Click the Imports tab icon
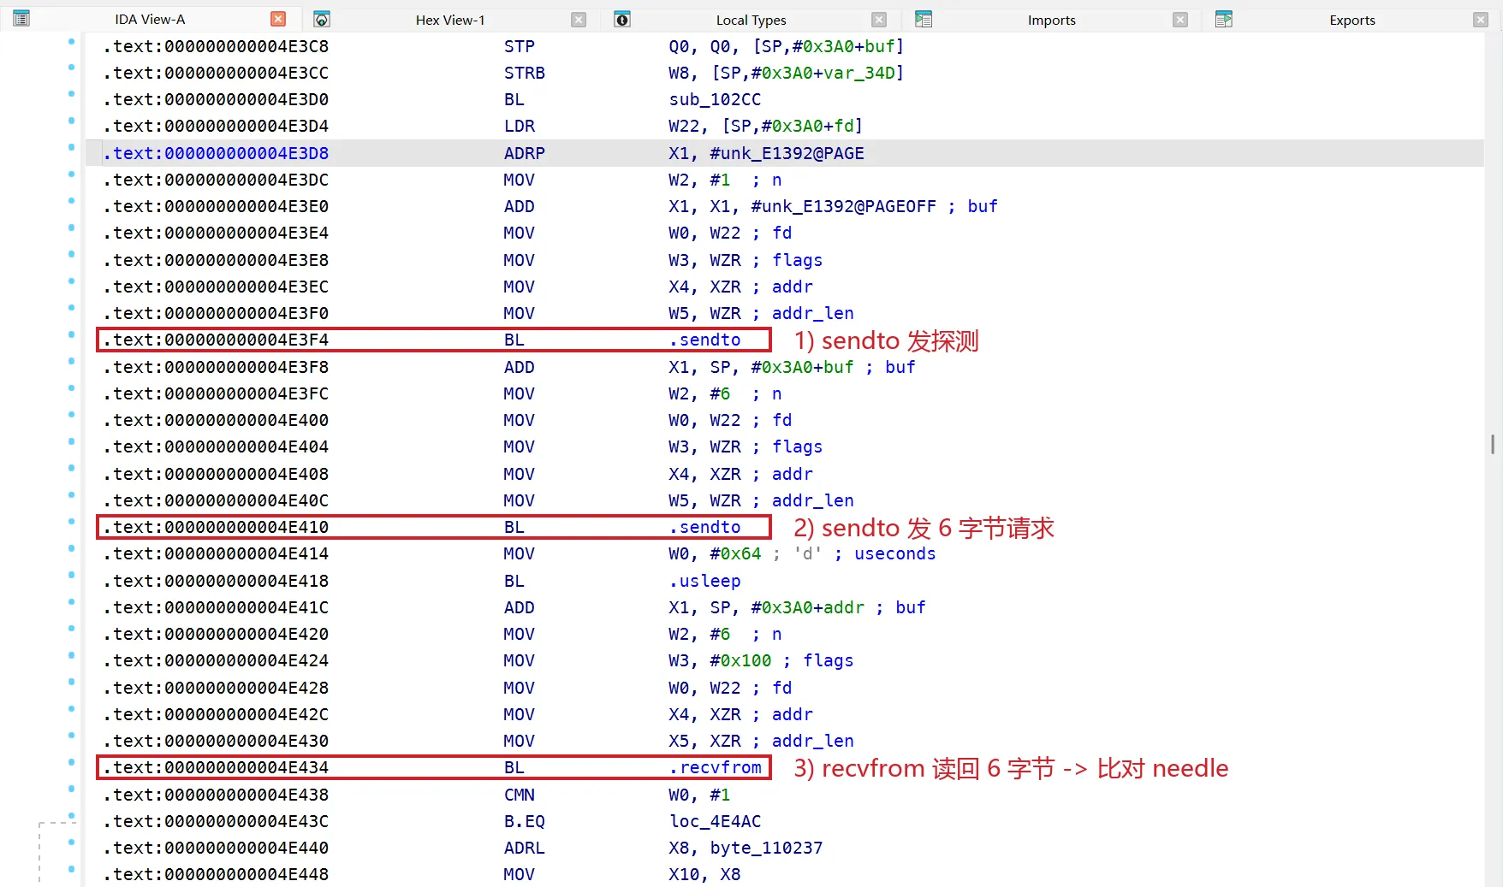 click(923, 19)
